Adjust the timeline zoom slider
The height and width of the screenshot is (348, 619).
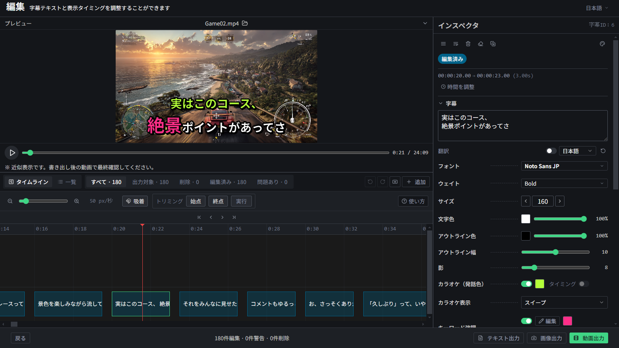click(43, 201)
